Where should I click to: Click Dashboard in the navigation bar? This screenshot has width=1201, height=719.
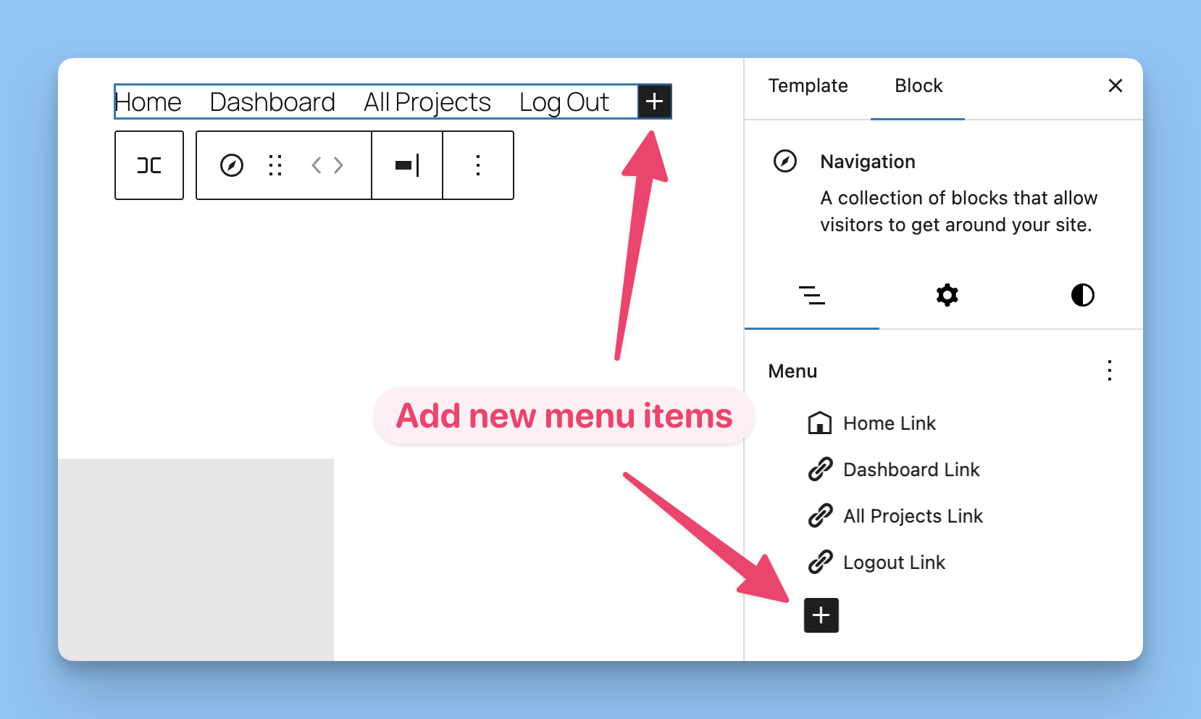click(272, 102)
